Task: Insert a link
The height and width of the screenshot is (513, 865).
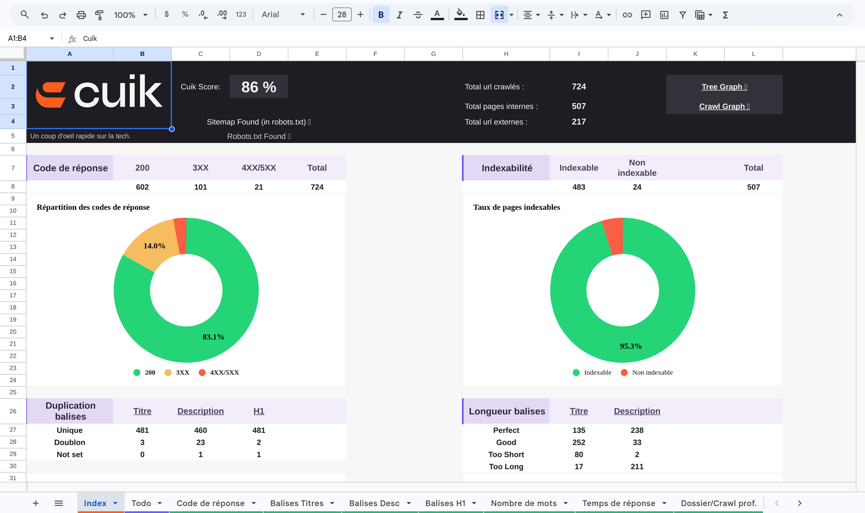Action: [627, 15]
